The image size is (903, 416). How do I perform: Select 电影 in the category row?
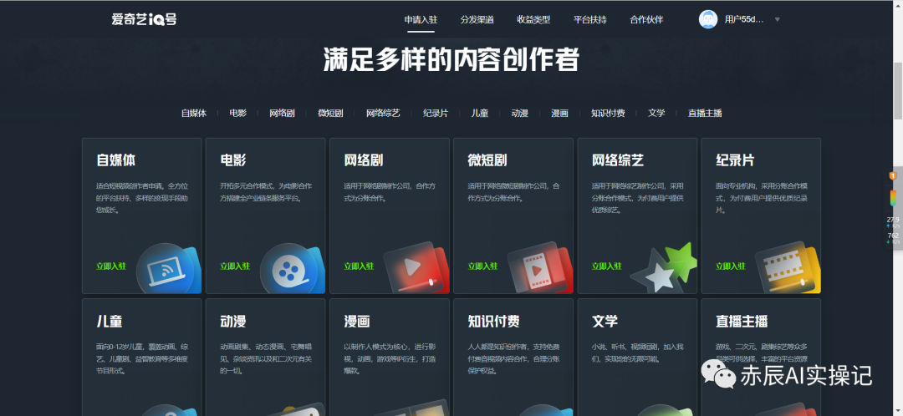tap(237, 114)
